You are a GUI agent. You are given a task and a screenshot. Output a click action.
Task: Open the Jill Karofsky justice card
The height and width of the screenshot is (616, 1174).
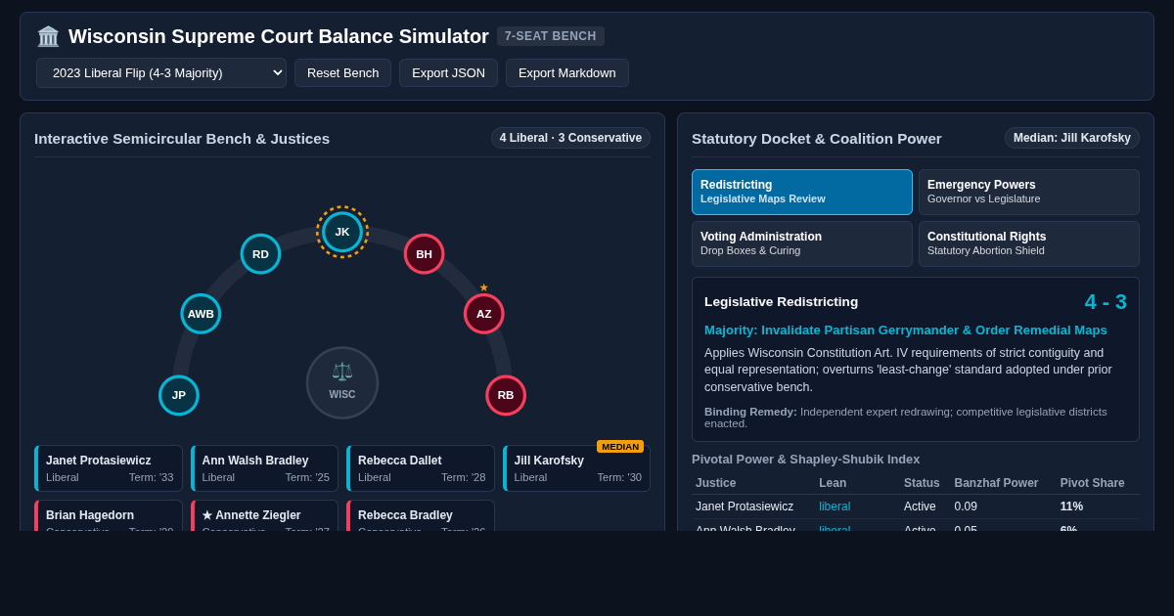click(x=576, y=468)
